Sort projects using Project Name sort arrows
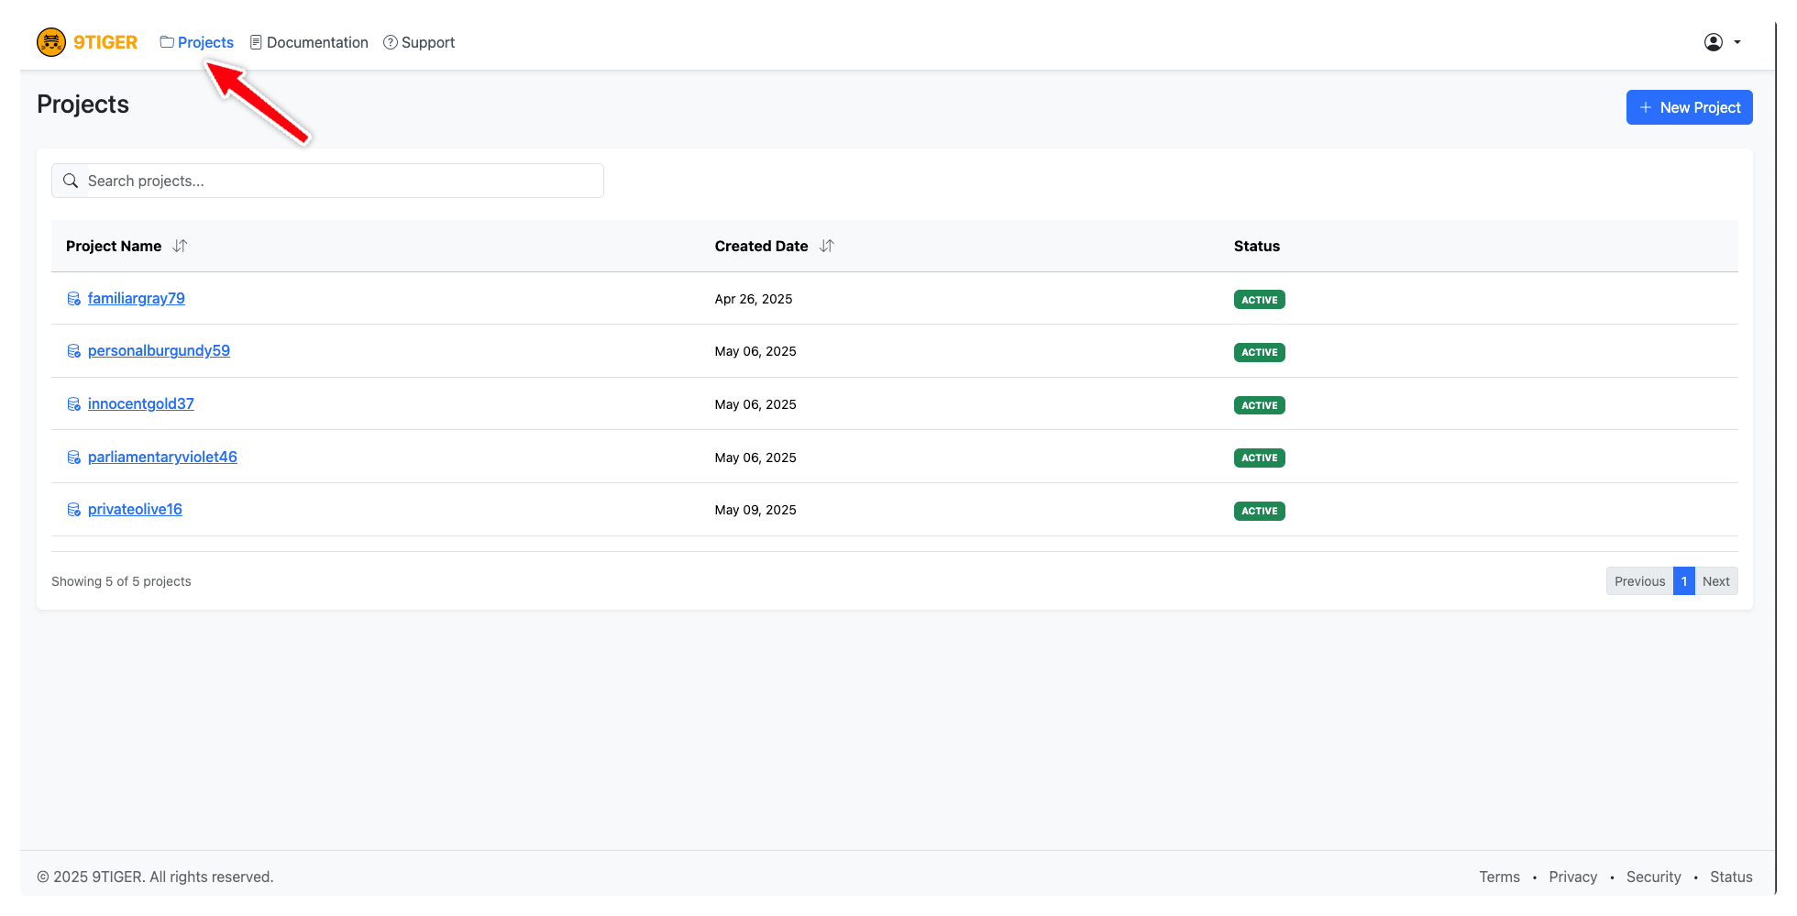 tap(180, 246)
